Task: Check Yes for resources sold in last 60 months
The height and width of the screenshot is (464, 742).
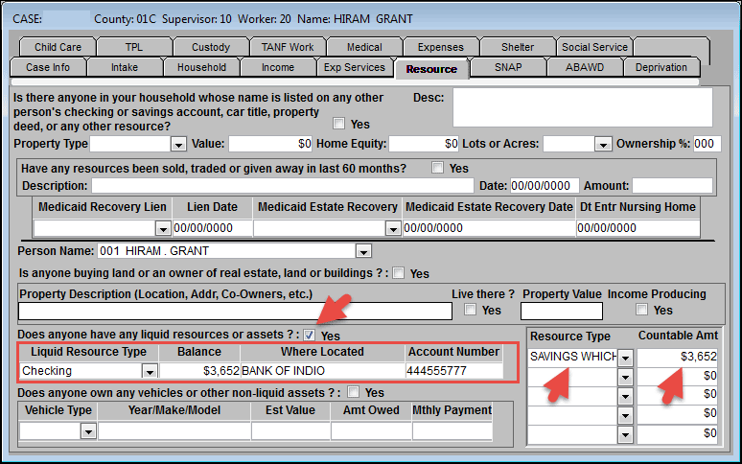Action: point(438,168)
